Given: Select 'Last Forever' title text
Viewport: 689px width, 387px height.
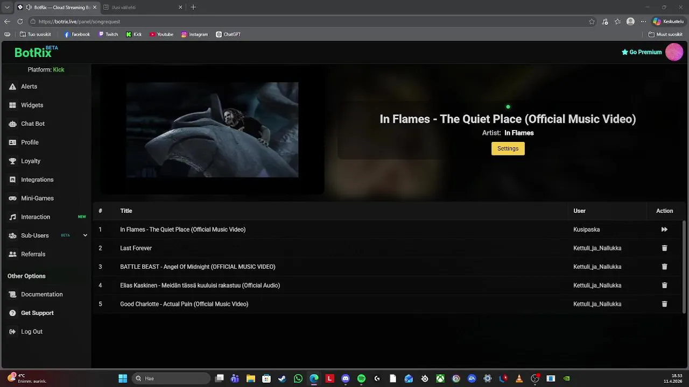Looking at the screenshot, I should coord(136,248).
